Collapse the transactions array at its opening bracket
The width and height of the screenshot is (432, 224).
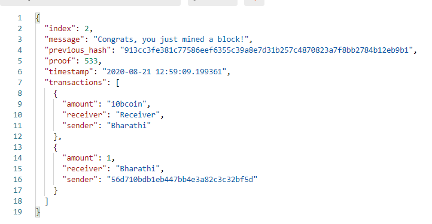tap(118, 83)
